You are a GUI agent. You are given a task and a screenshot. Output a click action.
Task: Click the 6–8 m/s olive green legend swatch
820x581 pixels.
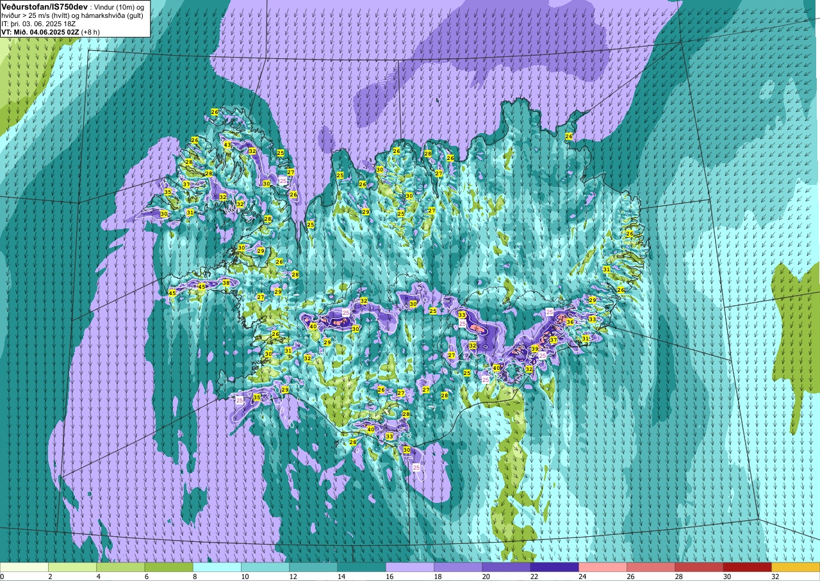(168, 567)
